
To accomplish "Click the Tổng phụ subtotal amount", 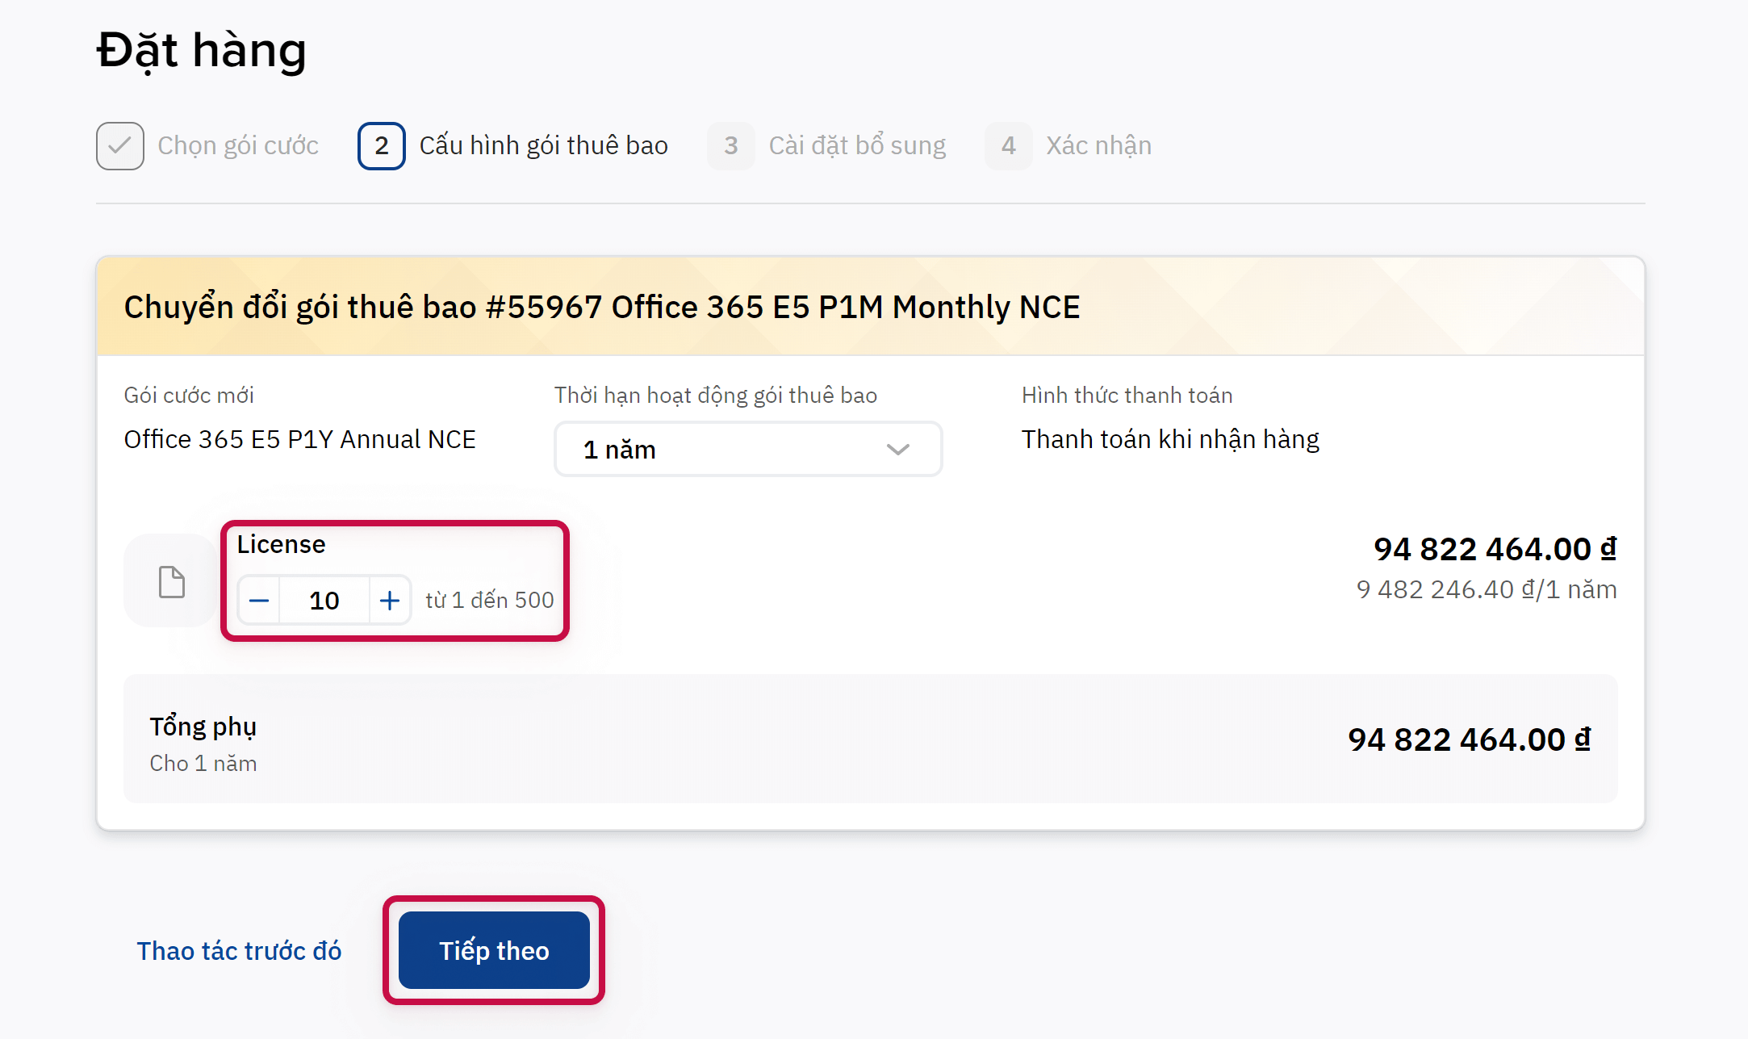I will point(1469,739).
